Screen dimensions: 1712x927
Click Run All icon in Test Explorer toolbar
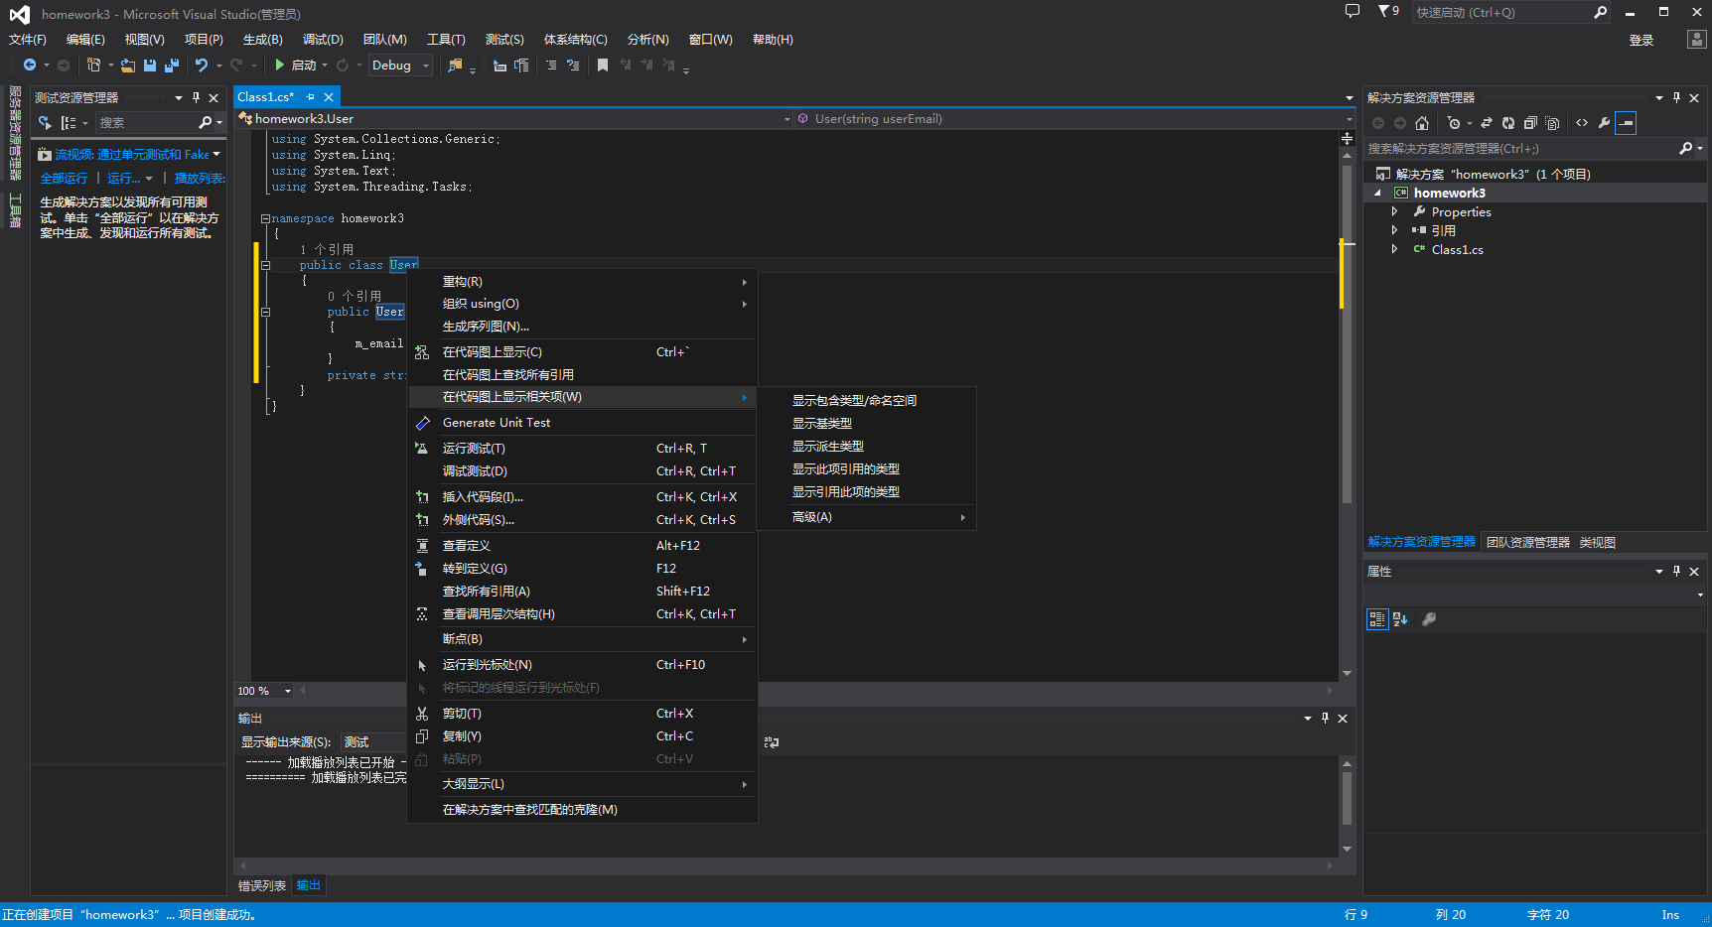click(45, 123)
